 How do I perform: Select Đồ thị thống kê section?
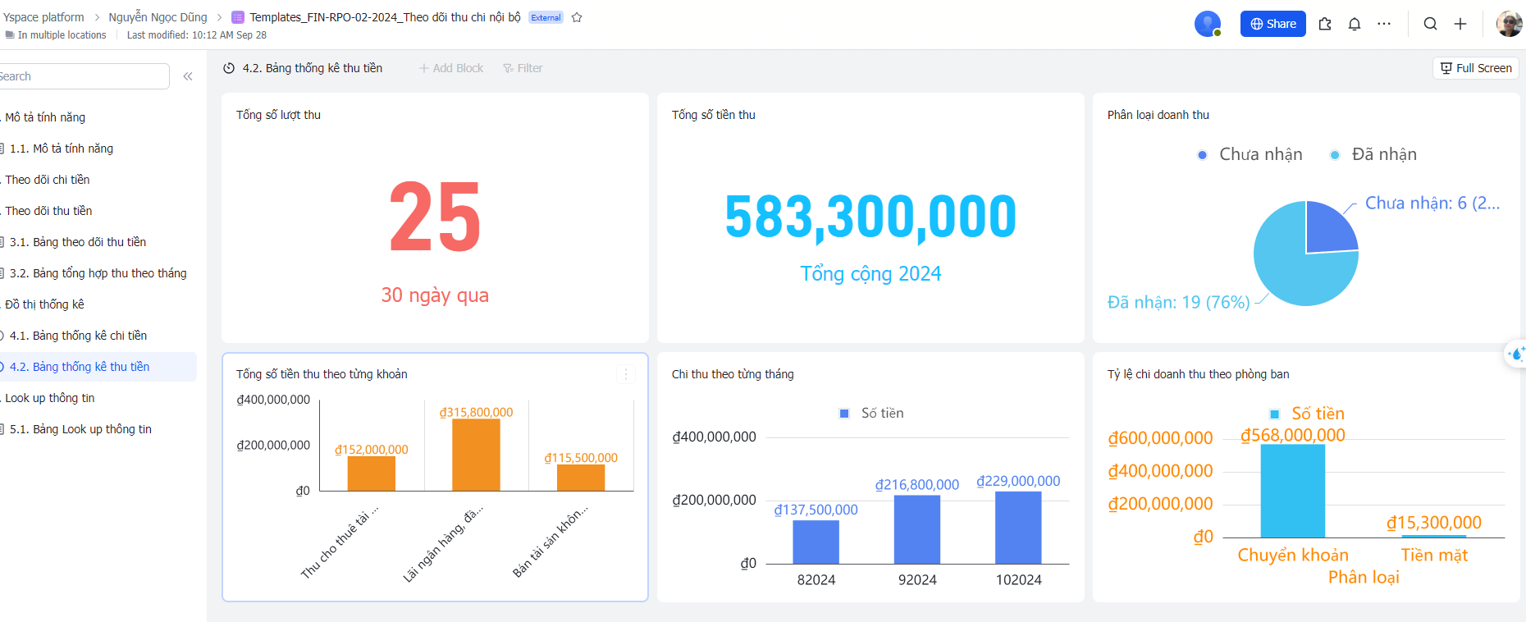click(x=44, y=304)
